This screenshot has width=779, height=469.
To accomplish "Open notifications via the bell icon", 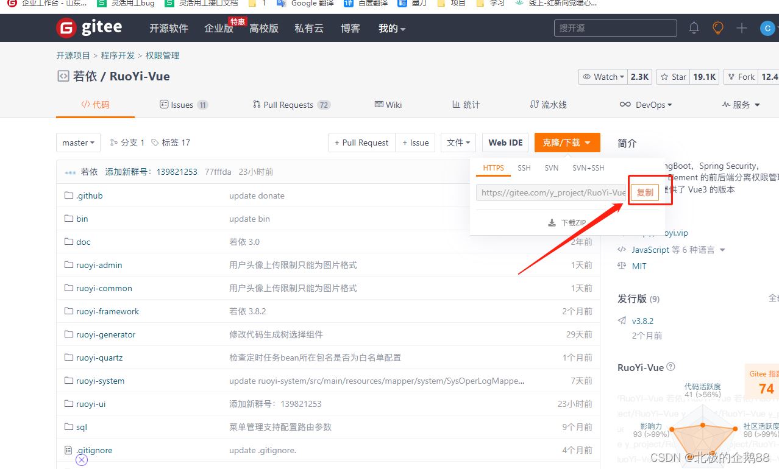I will (x=693, y=27).
